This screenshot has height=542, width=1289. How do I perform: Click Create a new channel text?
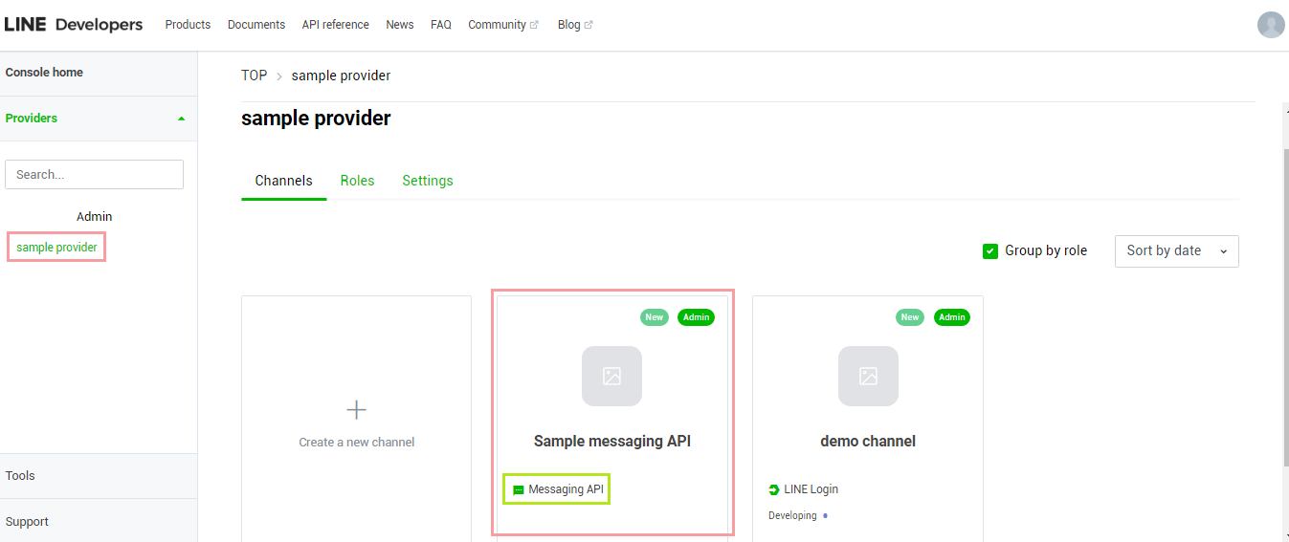pos(356,443)
